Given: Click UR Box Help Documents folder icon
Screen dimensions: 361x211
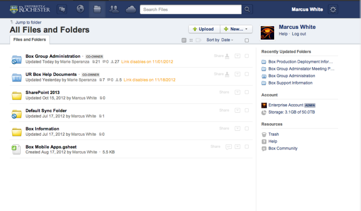Looking at the screenshot, I should [x=17, y=78].
